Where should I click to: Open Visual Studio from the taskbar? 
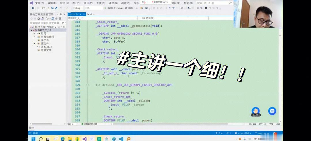click(x=84, y=139)
